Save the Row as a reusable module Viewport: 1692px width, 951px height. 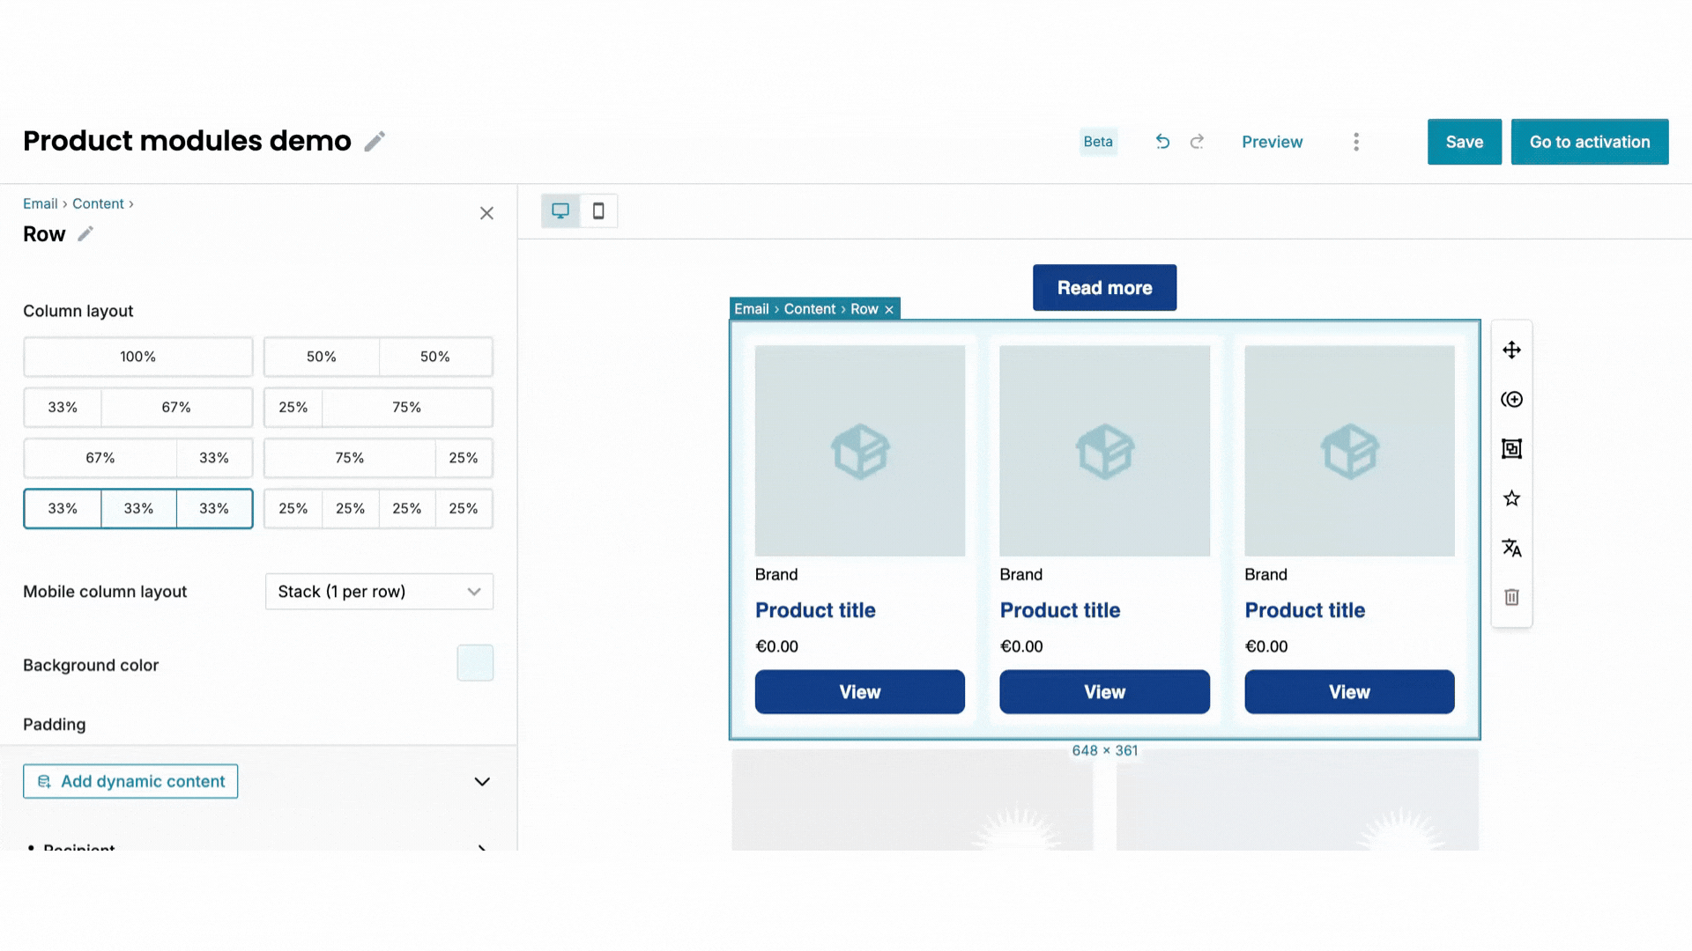(x=1511, y=448)
